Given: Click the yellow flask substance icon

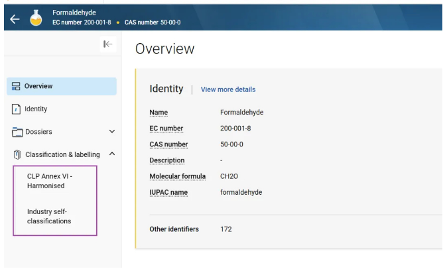Looking at the screenshot, I should click(37, 17).
